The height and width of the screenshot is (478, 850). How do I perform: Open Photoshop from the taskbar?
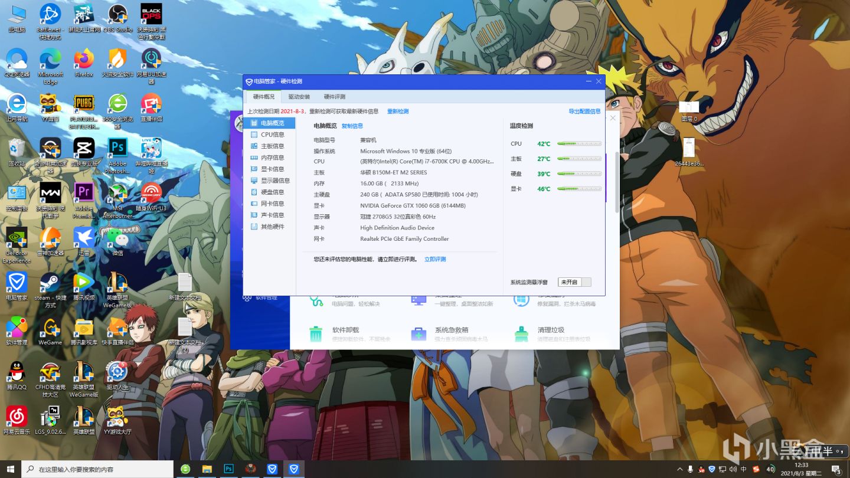click(228, 469)
